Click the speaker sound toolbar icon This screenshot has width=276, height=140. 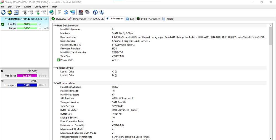(x=87, y=12)
